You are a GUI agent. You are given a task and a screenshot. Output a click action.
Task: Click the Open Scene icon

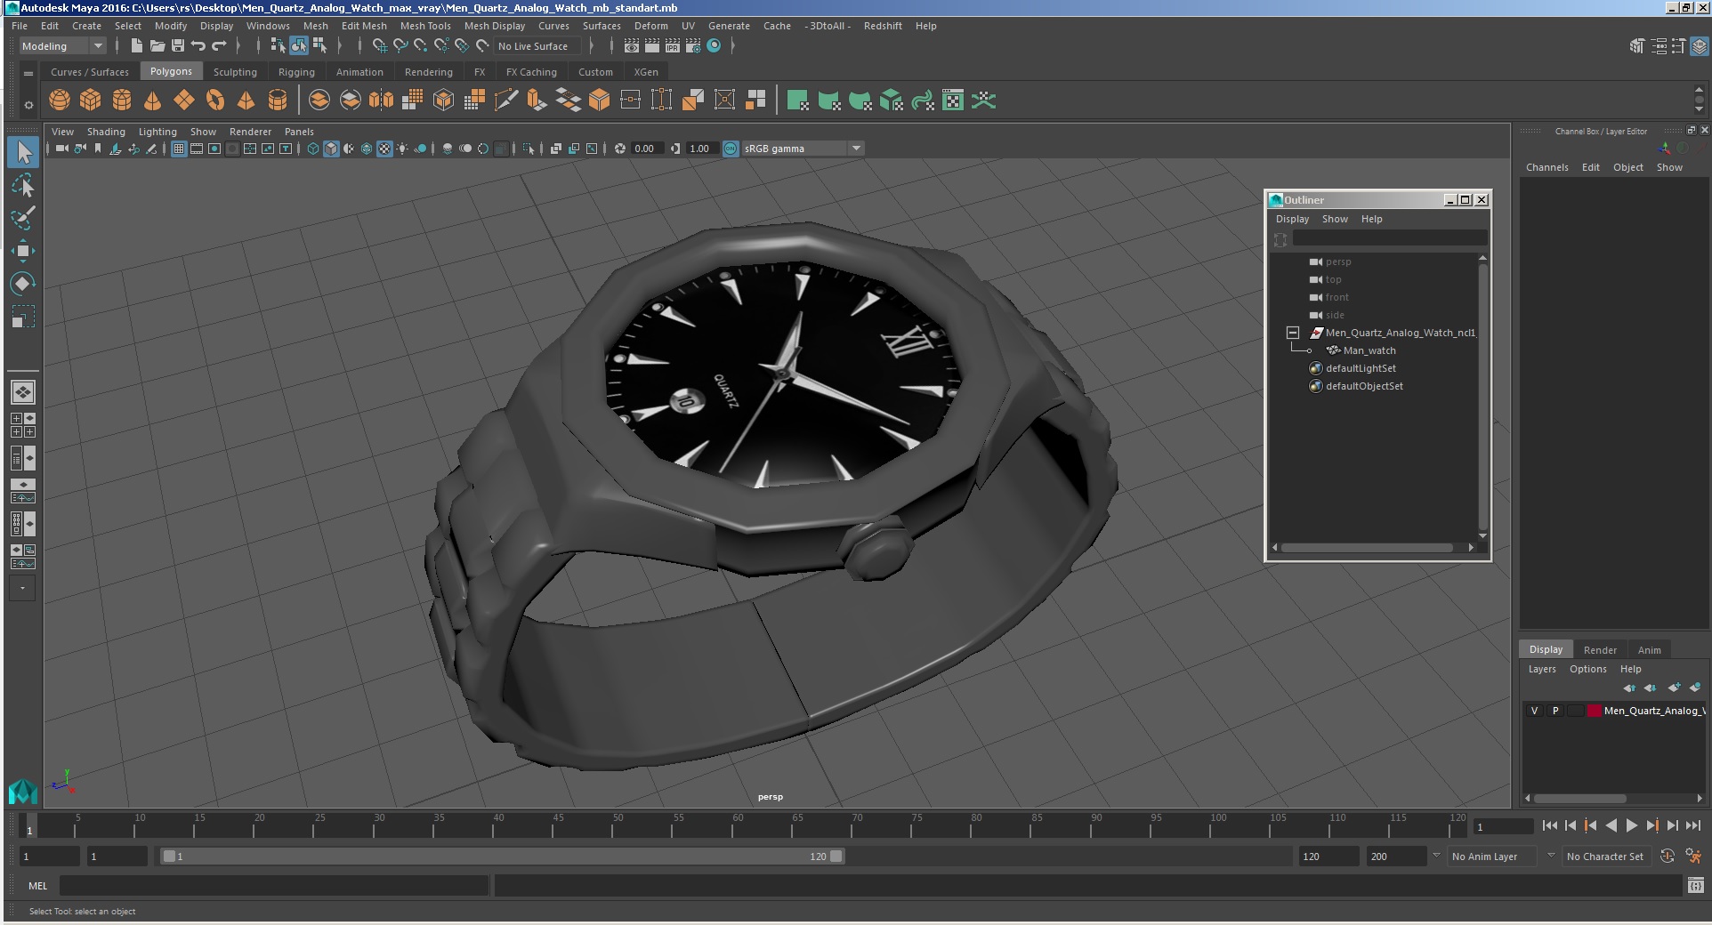(x=157, y=46)
